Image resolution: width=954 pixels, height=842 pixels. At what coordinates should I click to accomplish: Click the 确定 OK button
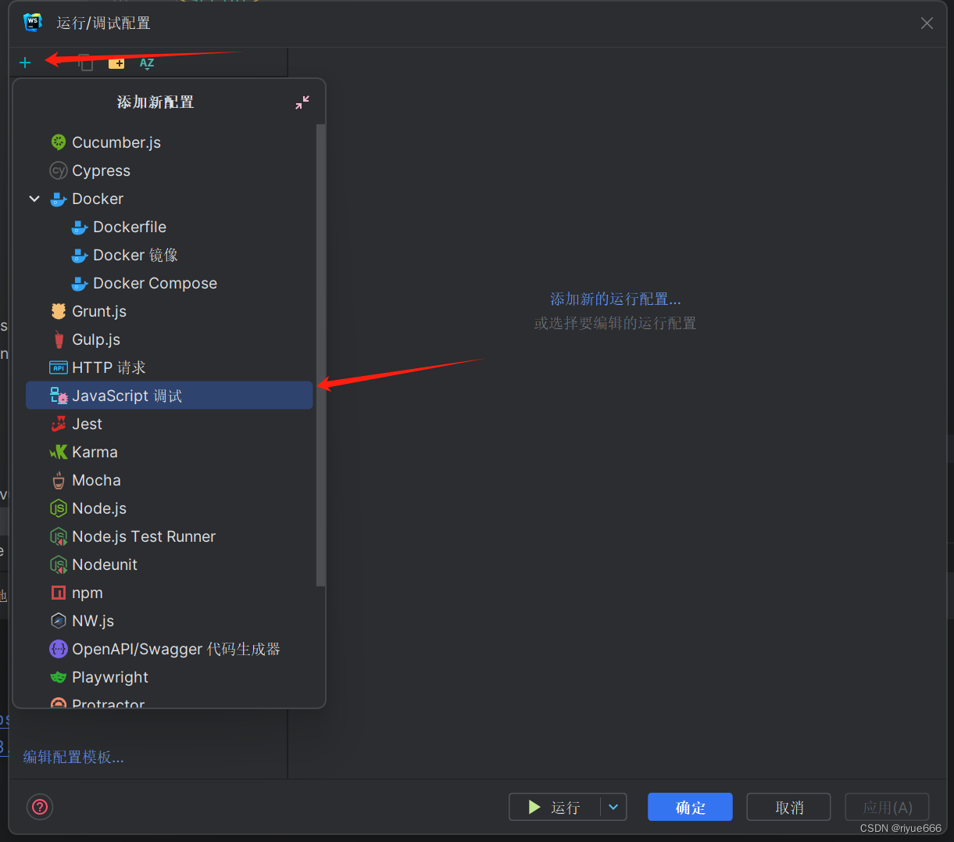click(690, 807)
